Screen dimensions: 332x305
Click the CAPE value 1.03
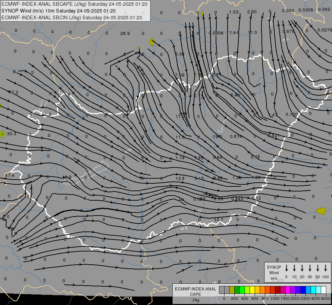coord(234,12)
